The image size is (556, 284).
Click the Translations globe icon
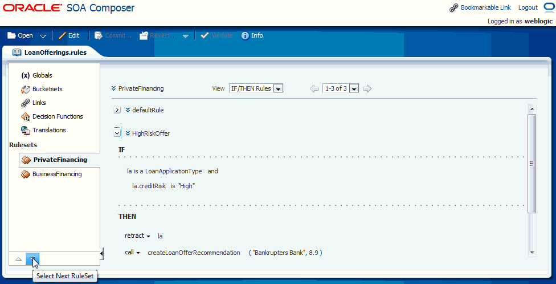(26, 130)
